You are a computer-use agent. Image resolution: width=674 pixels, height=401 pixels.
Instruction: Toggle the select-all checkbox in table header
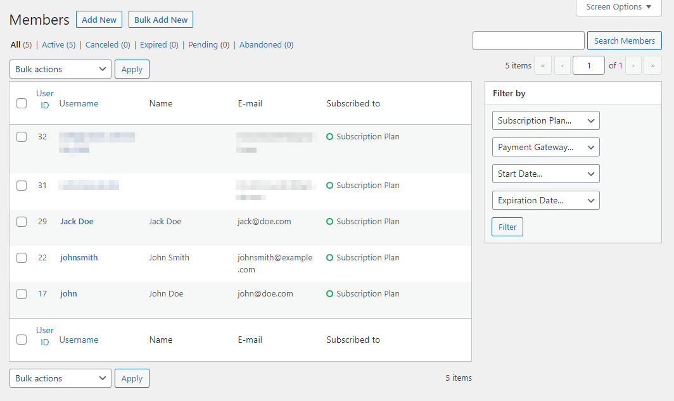tap(22, 103)
